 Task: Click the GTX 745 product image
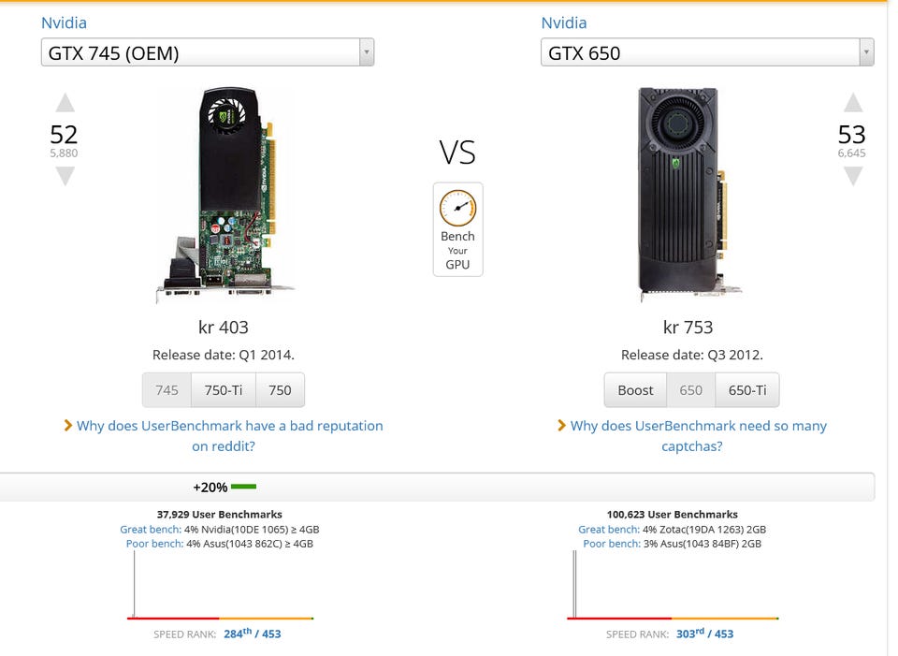(x=224, y=196)
